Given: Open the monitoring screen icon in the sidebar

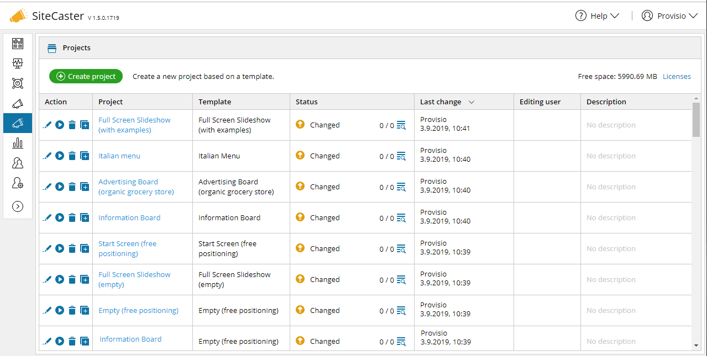Looking at the screenshot, I should click(x=18, y=63).
